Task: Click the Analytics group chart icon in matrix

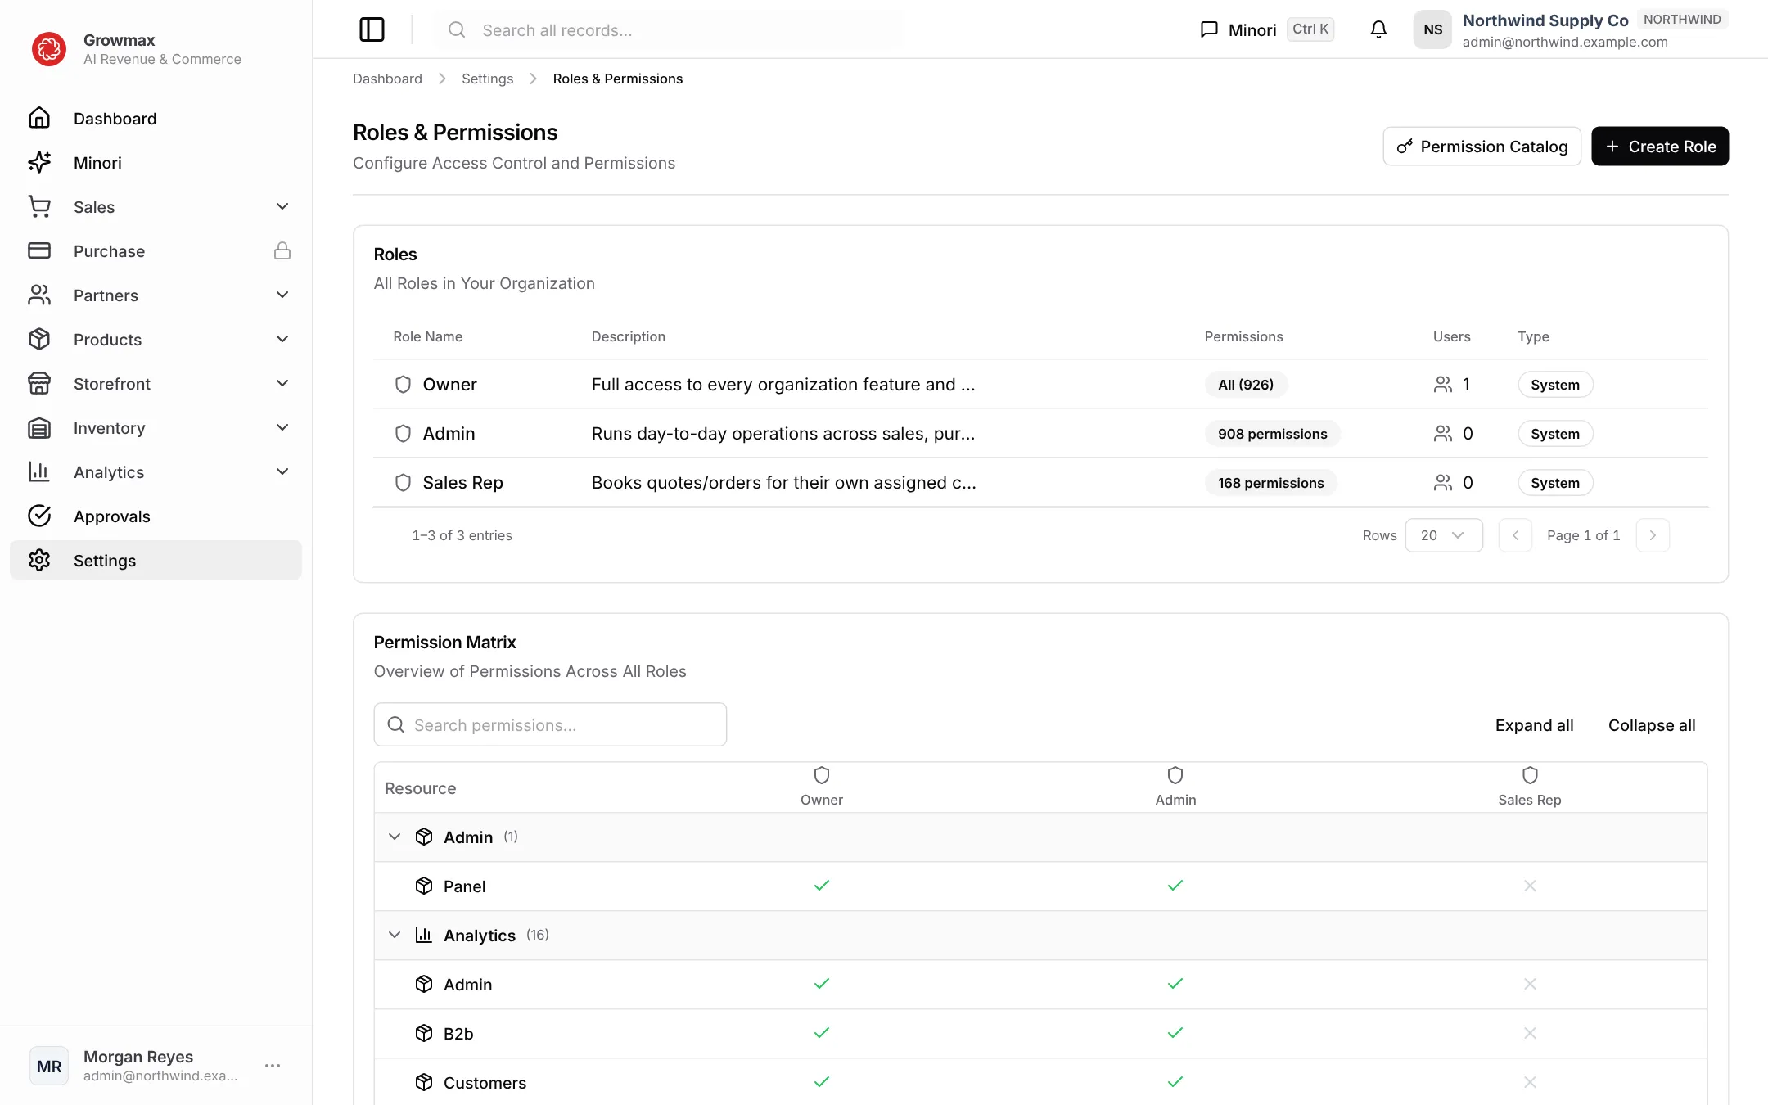Action: (x=424, y=935)
